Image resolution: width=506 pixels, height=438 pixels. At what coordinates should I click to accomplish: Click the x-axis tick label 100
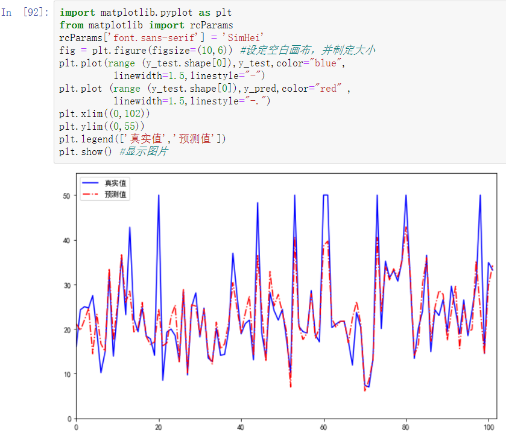pos(489,427)
